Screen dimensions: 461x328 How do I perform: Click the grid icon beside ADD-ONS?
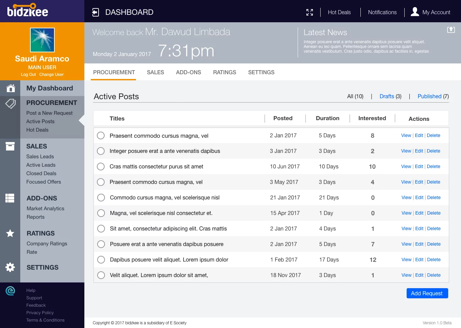click(10, 198)
